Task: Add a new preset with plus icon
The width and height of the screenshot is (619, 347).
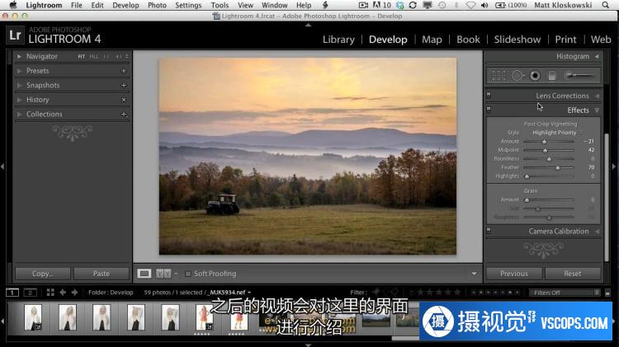Action: pyautogui.click(x=124, y=71)
